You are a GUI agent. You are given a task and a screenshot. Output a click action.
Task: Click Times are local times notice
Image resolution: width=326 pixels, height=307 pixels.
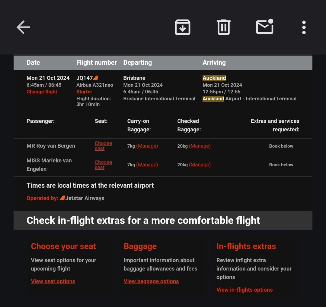pos(90,185)
